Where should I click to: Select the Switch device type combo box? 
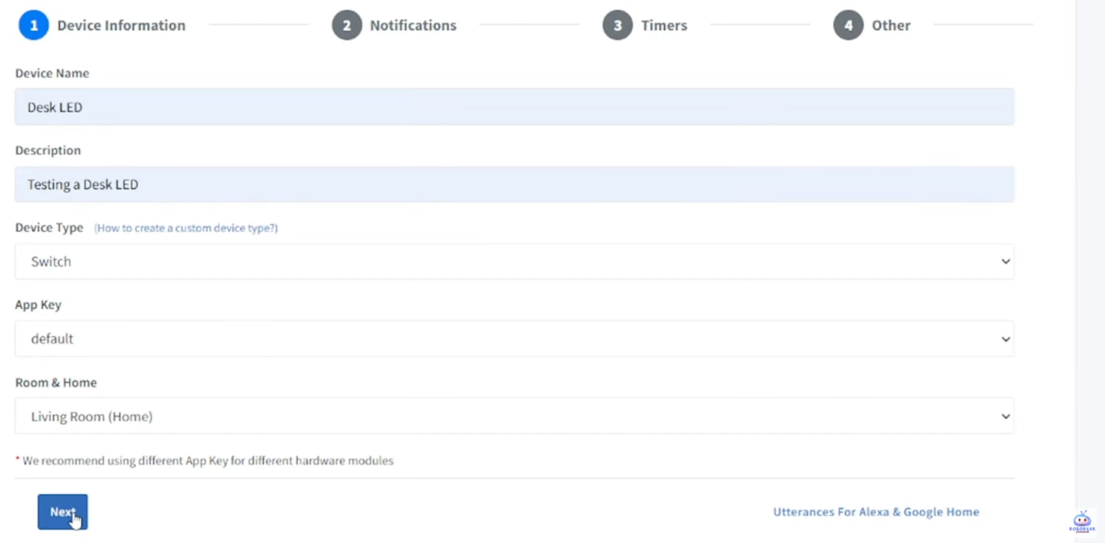pyautogui.click(x=515, y=261)
